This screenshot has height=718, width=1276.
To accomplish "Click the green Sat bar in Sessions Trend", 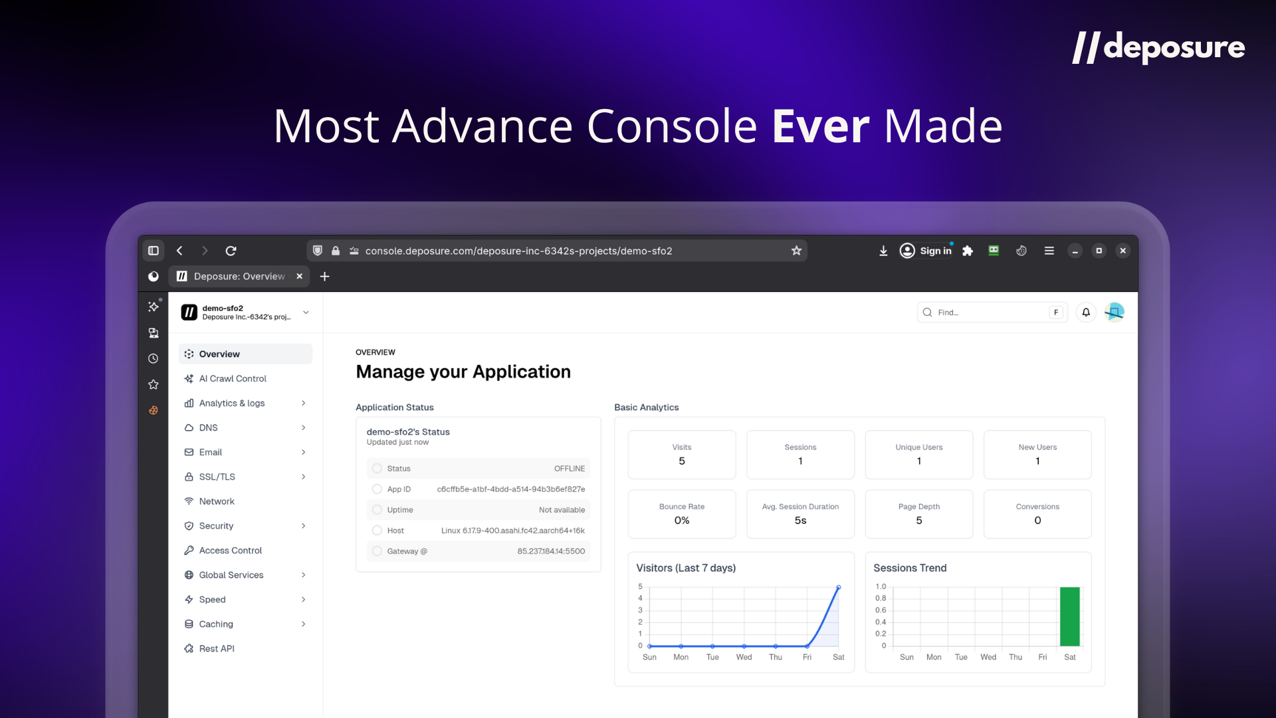I will (1069, 616).
